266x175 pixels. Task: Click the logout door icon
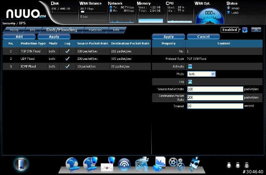[21, 165]
